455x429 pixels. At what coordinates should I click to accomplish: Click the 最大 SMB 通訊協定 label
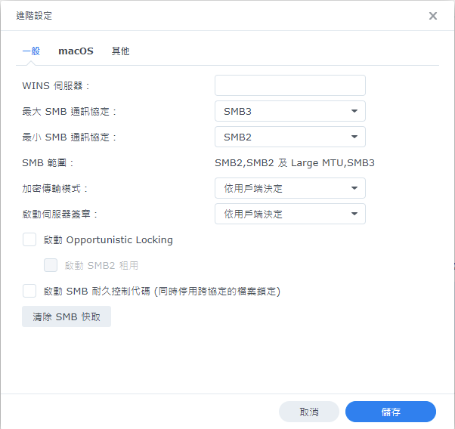(69, 111)
